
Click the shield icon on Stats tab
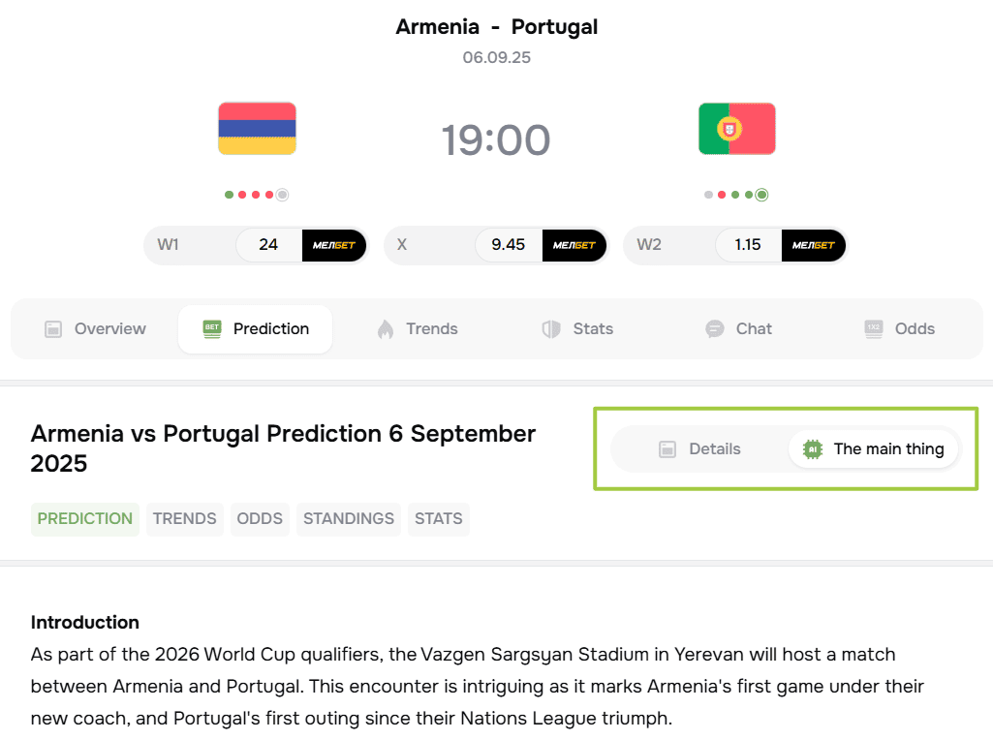pos(551,329)
